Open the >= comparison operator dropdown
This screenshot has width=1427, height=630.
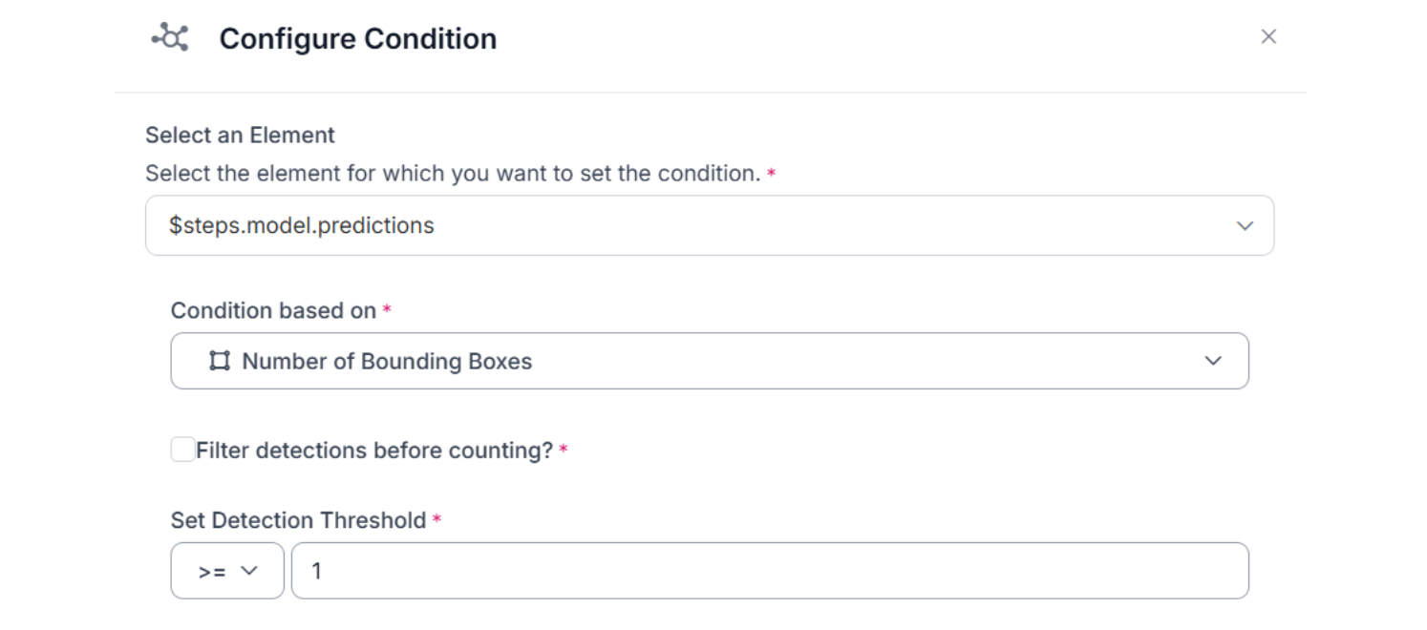point(227,571)
